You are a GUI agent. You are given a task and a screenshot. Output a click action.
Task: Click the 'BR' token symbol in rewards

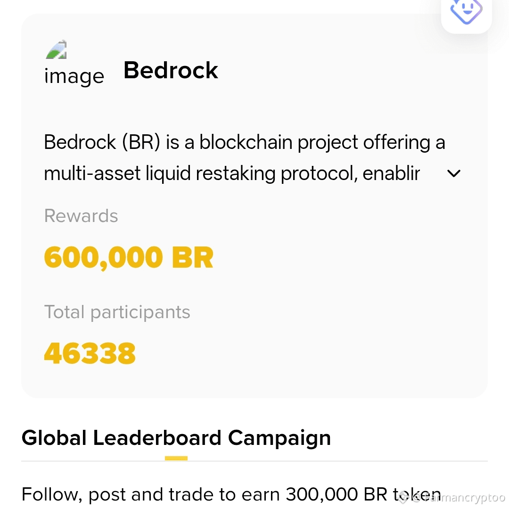192,257
